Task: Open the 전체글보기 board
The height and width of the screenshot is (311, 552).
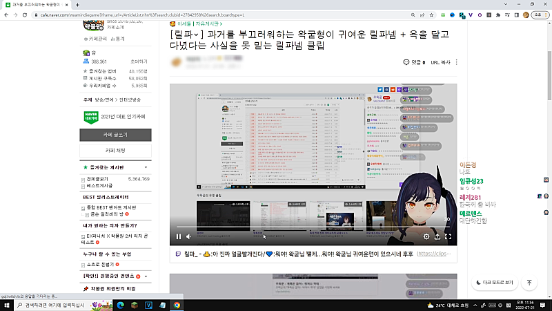Action: (97, 179)
